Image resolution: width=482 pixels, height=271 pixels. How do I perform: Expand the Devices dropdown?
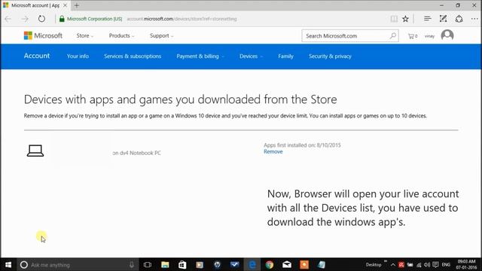click(x=251, y=56)
